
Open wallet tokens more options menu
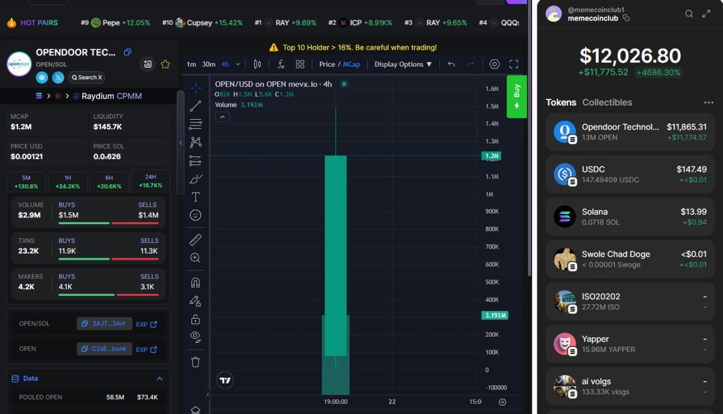coord(709,102)
